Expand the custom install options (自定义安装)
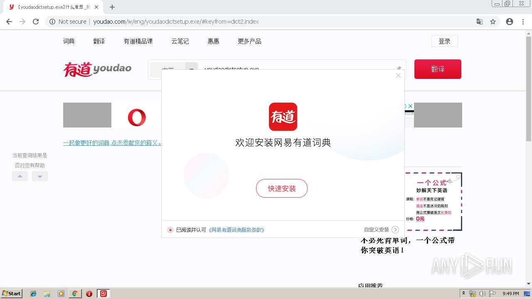 pos(381,230)
